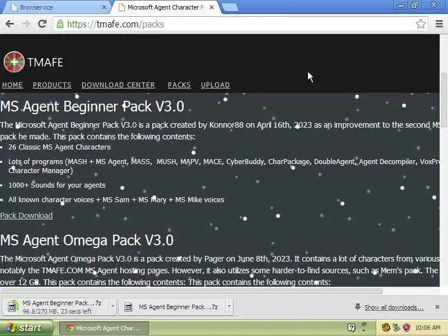
Task: Click '26 Classic MS Agent Characters' bullet
Action: pos(59,147)
